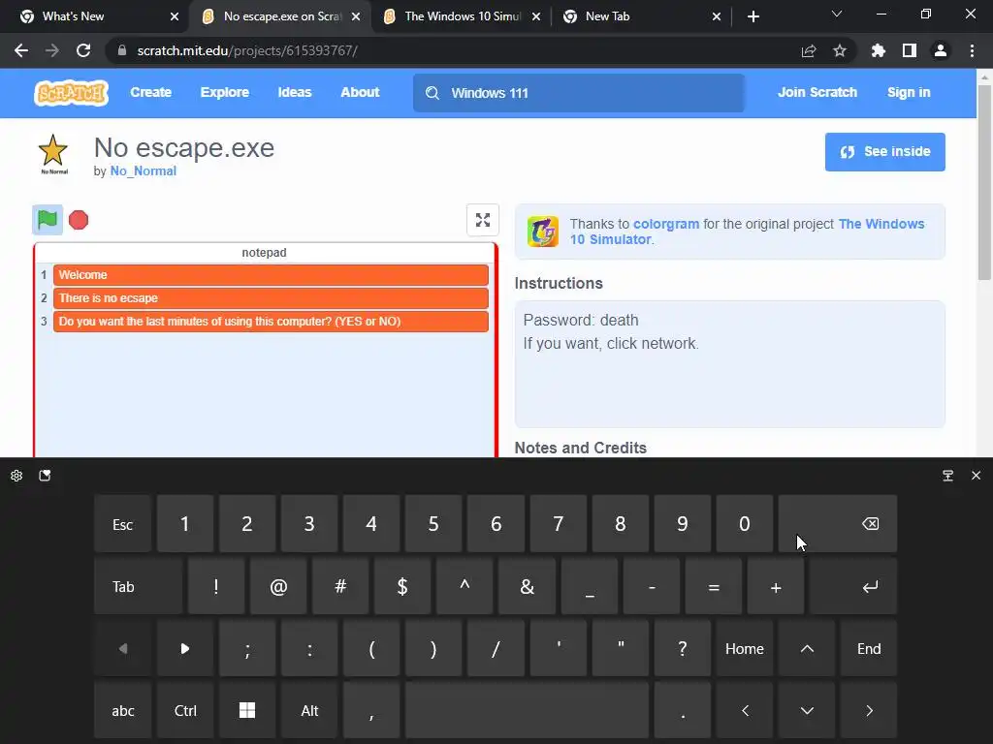Open the Chrome three-dot menu
The width and height of the screenshot is (993, 744).
[972, 50]
